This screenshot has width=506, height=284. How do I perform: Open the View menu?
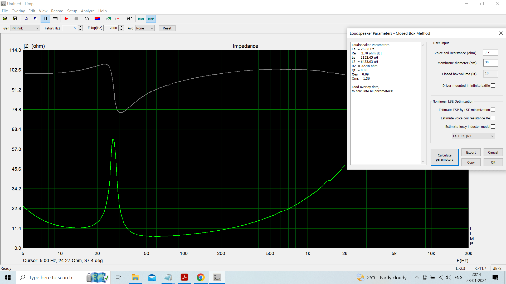[43, 11]
